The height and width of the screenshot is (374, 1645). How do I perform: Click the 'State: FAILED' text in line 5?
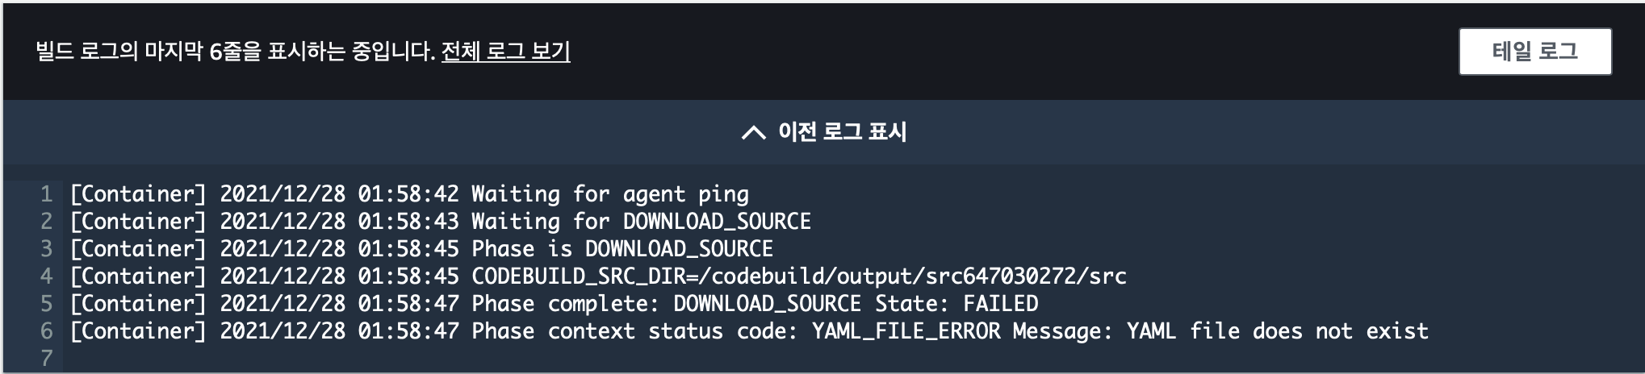coord(956,304)
